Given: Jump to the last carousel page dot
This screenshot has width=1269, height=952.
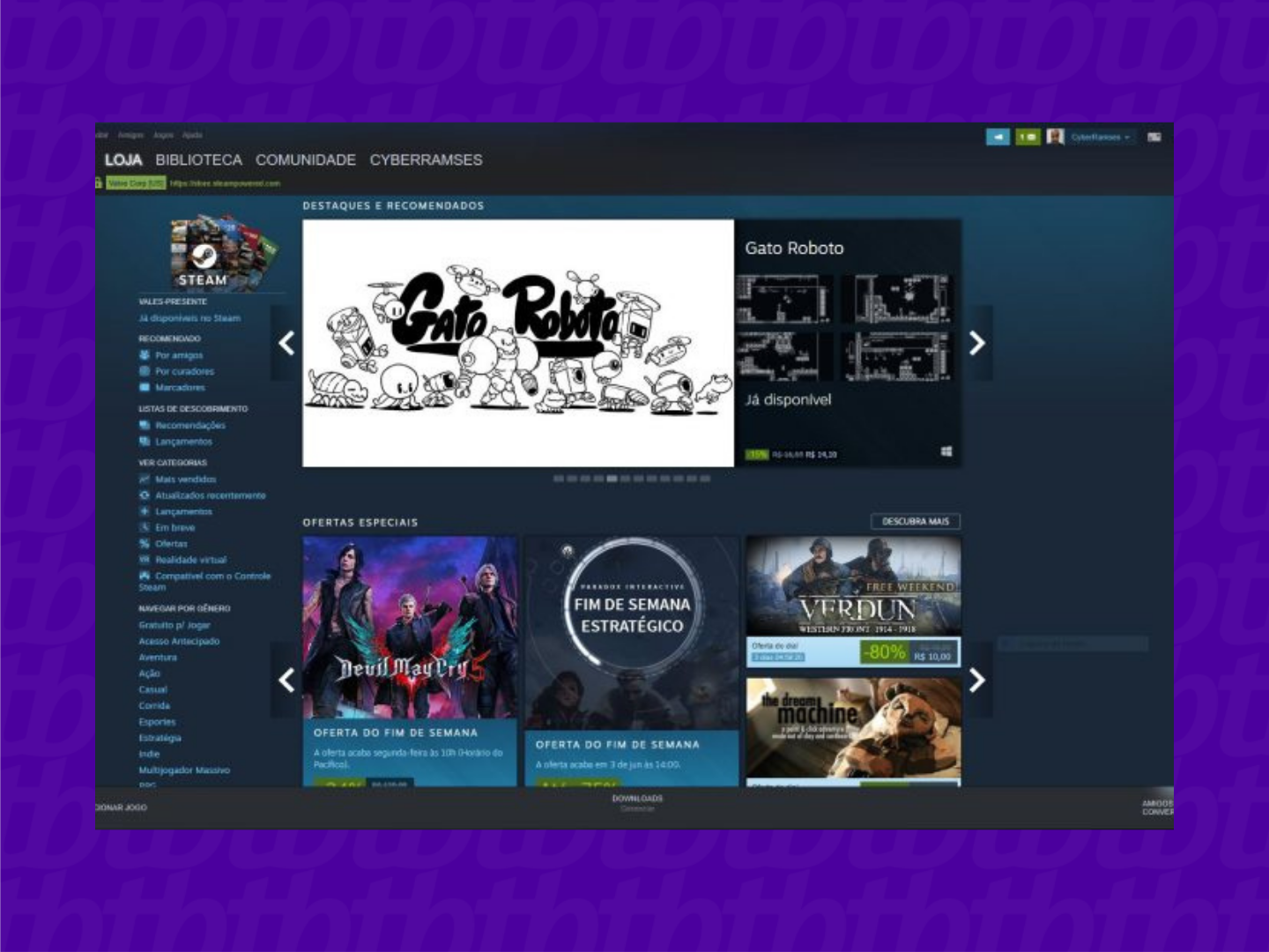Looking at the screenshot, I should [704, 479].
